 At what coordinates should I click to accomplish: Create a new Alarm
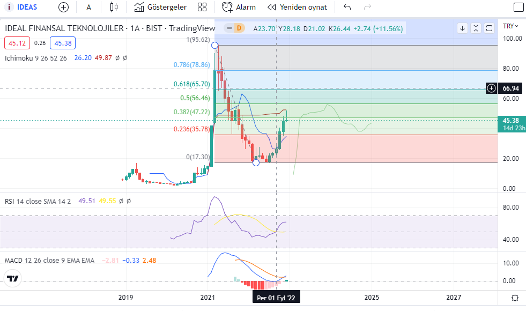click(x=239, y=7)
